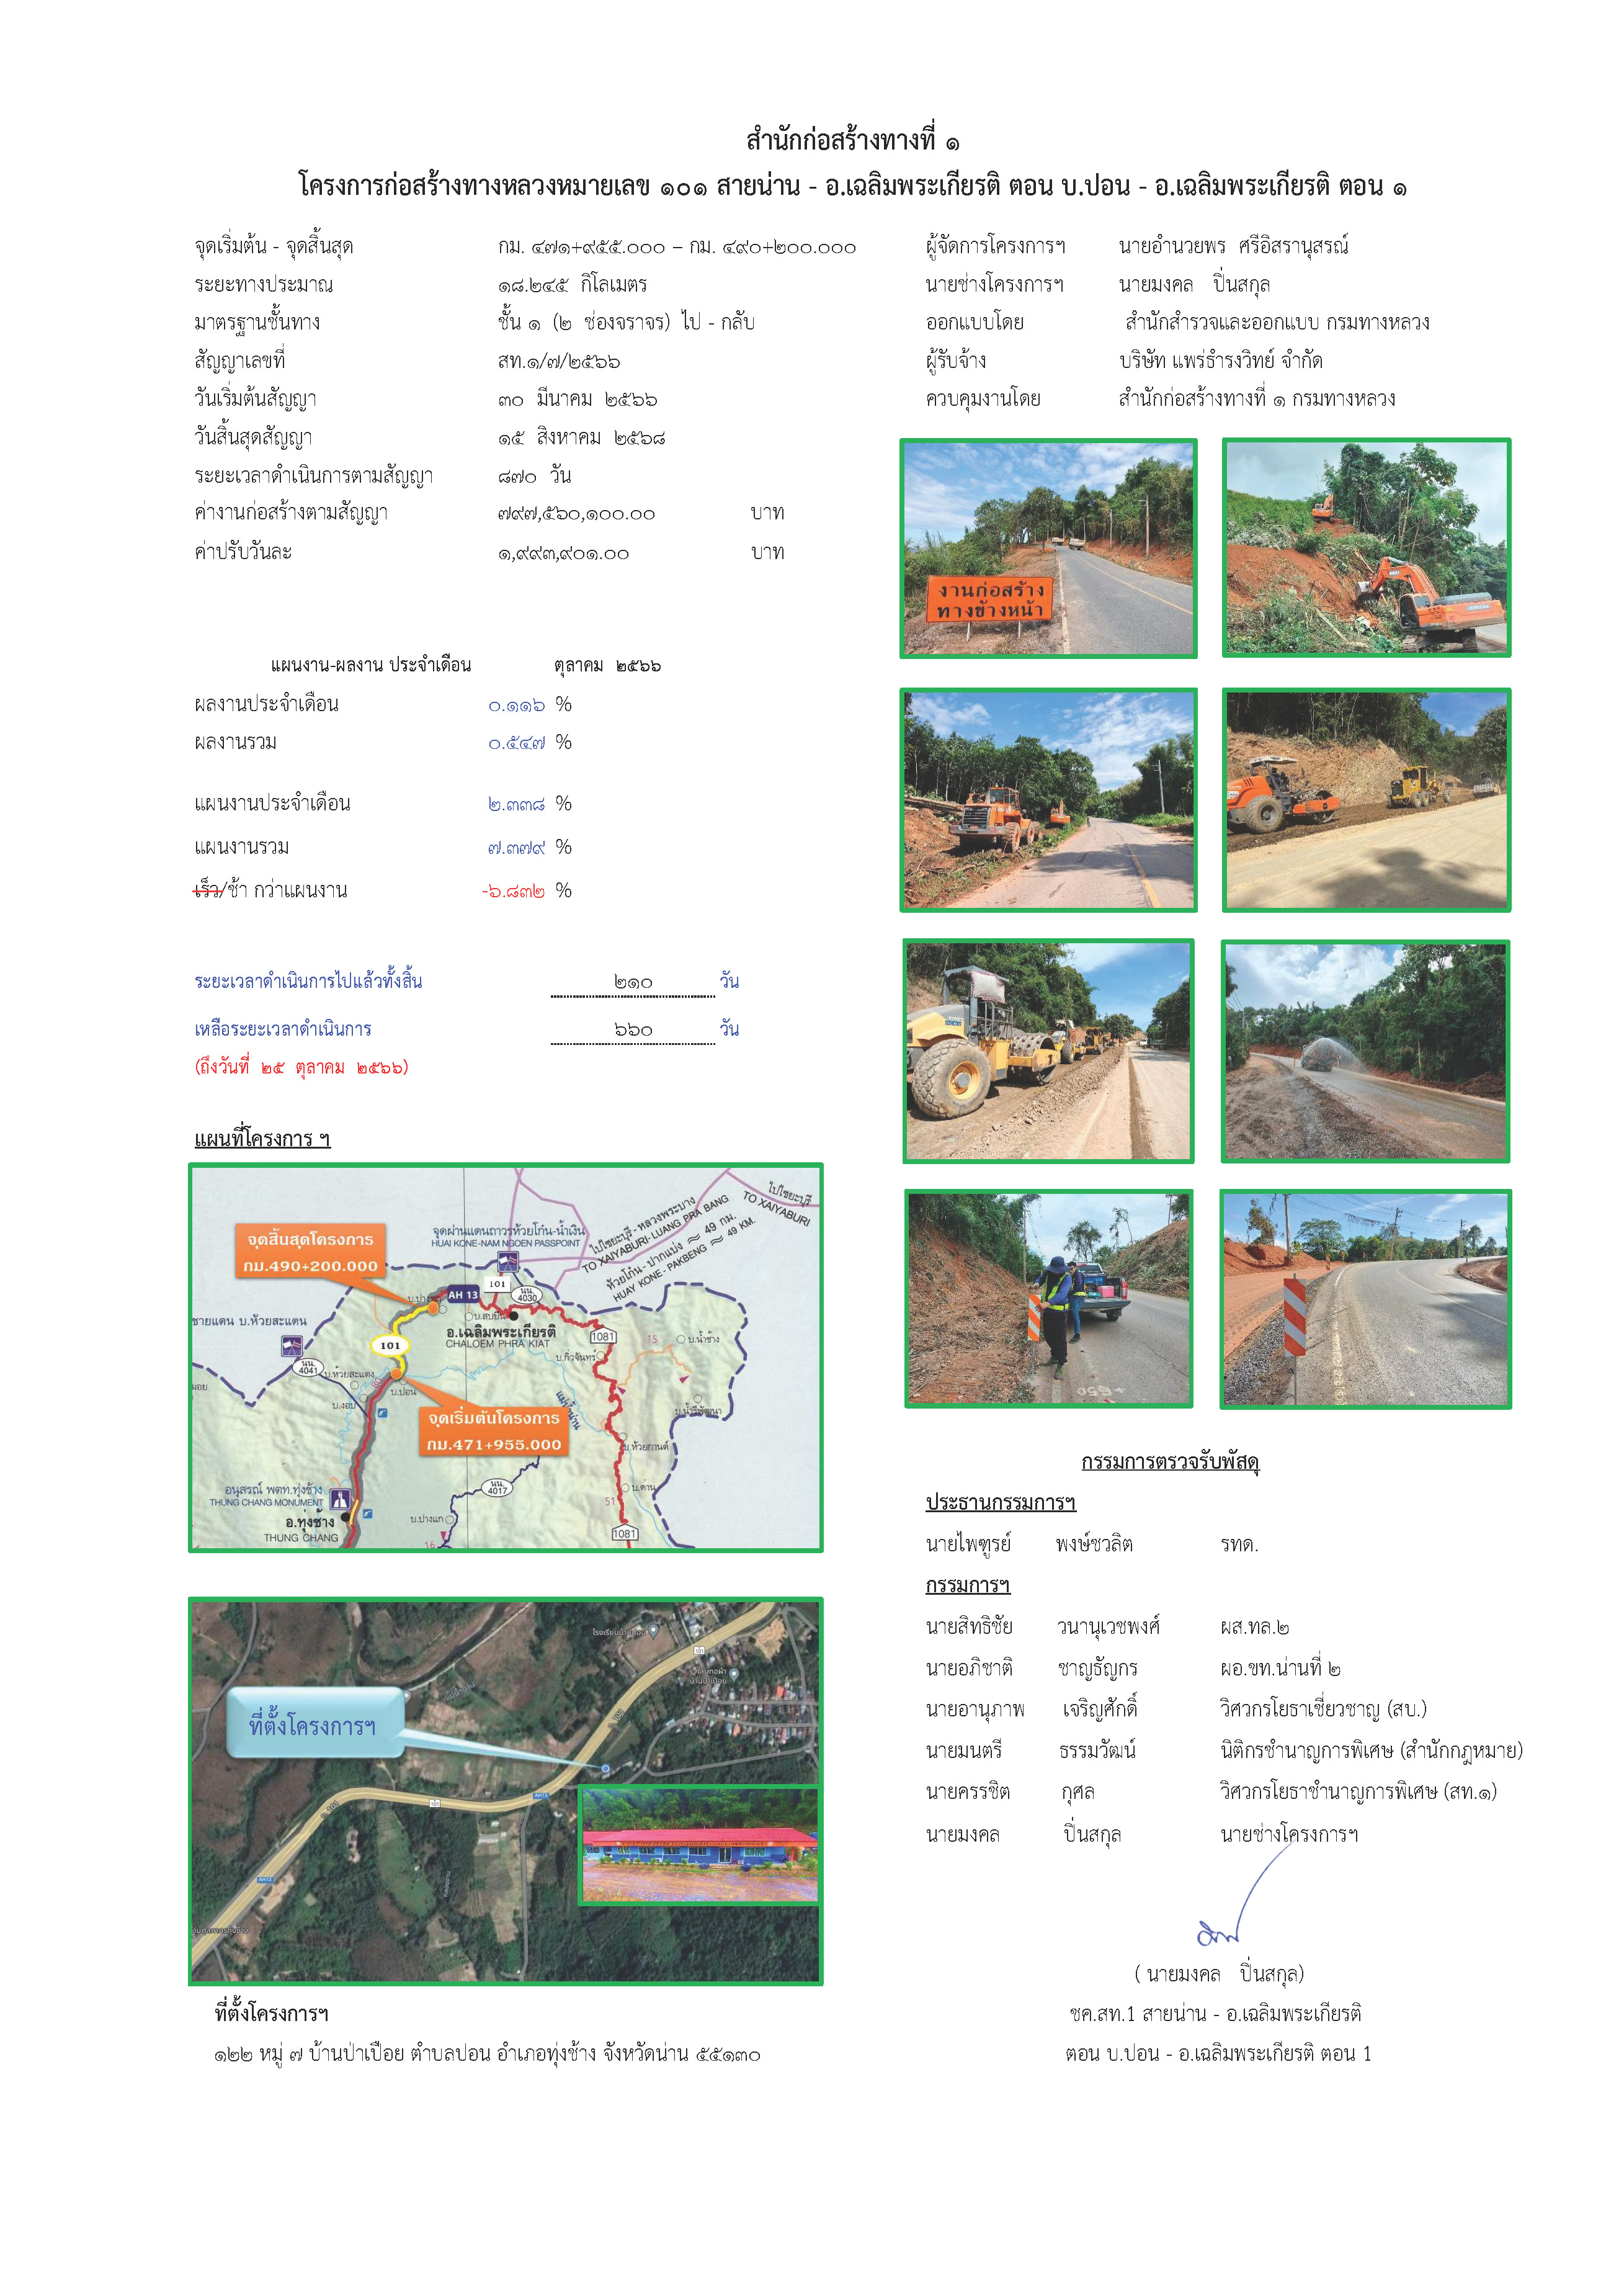Open photo of striped marker post on curve
The width and height of the screenshot is (1624, 2273).
(x=1365, y=1299)
